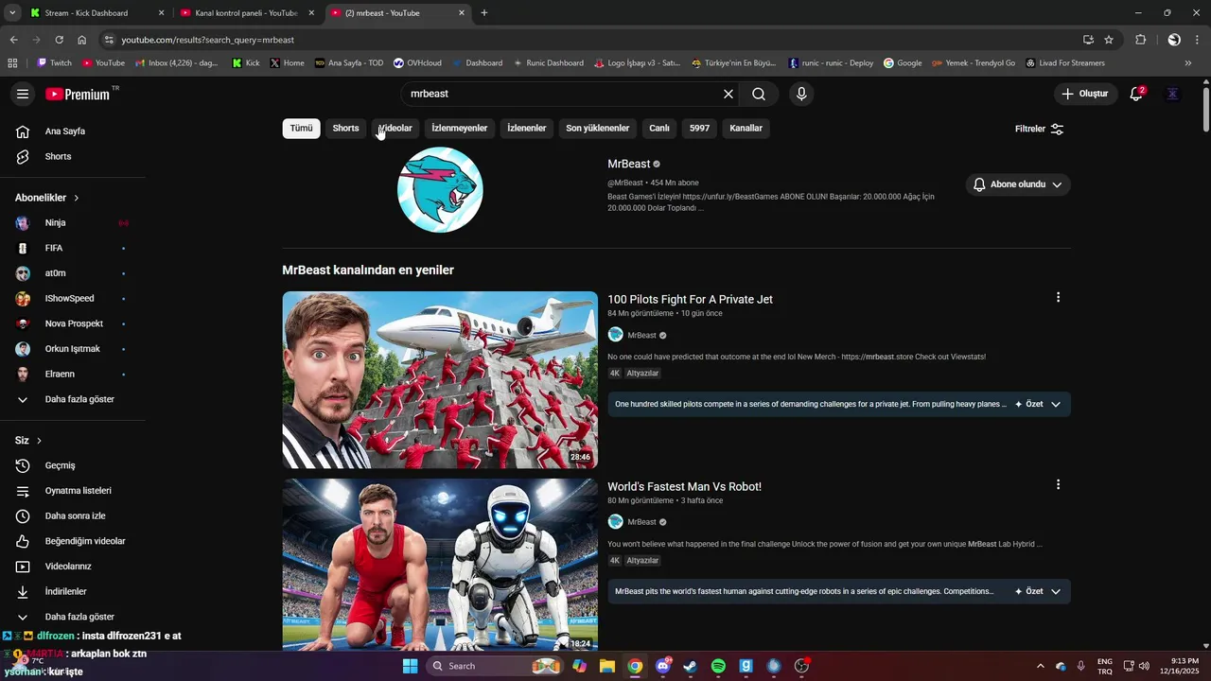Go back with the browser back arrow
Screen dimensions: 1211x681
(13, 40)
